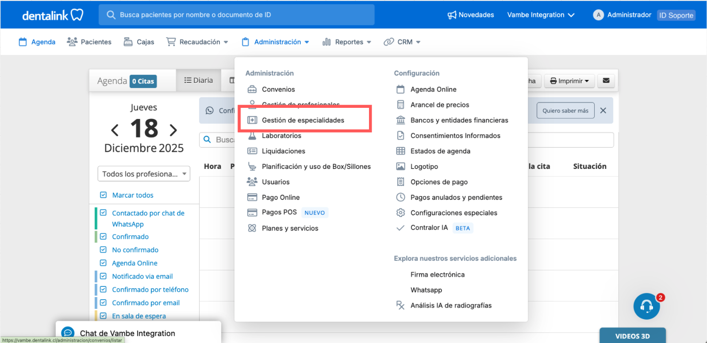Click the next day arrow
This screenshot has width=707, height=343.
point(173,130)
